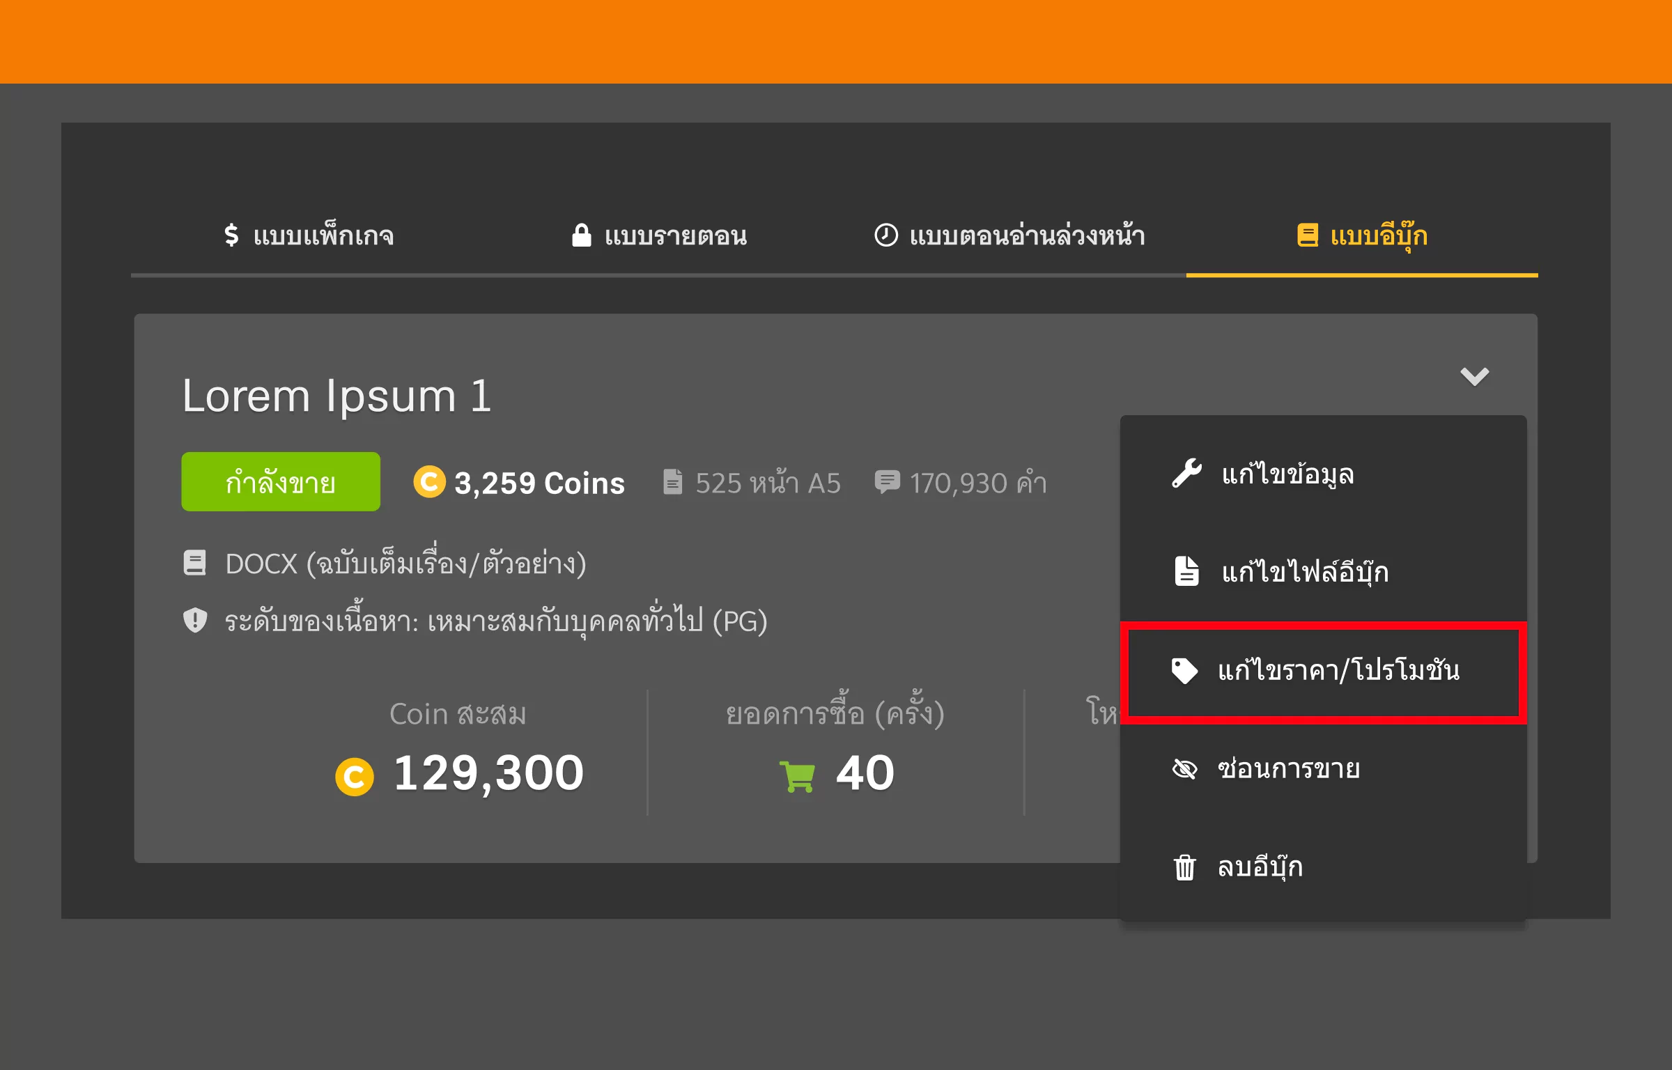Click the DOCX (ฉบับเต็มเรื่อง/ตัวอย่าง) text
This screenshot has width=1672, height=1070.
click(405, 562)
